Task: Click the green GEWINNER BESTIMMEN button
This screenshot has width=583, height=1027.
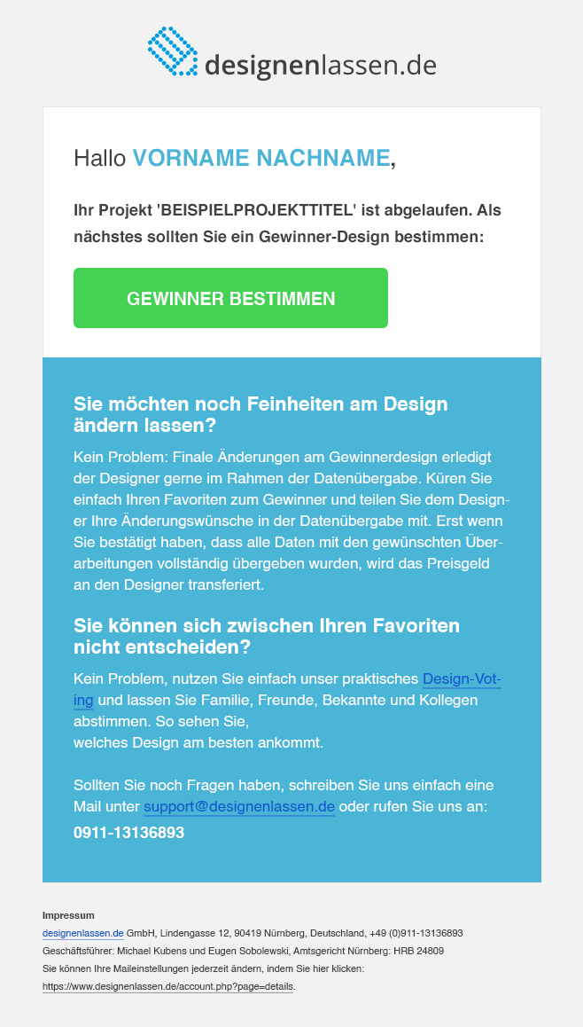Action: click(x=230, y=298)
